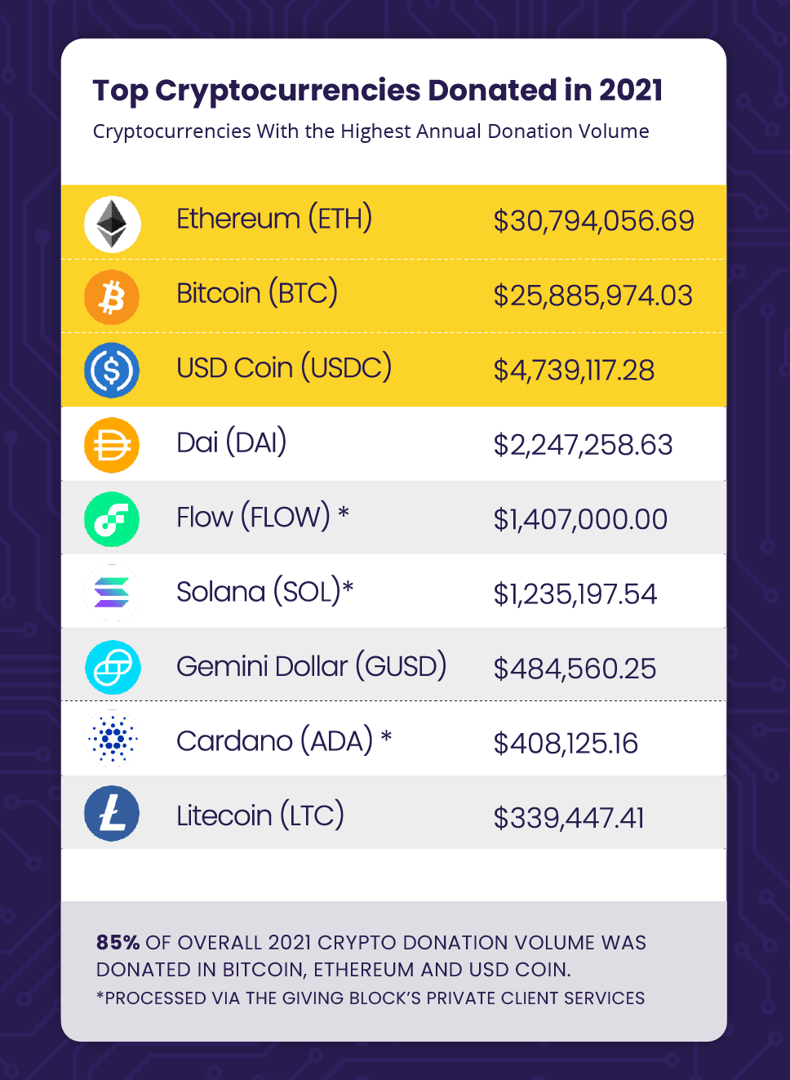The image size is (790, 1080).
Task: Click the $1,407,000.00 Flow amount
Action: pyautogui.click(x=580, y=519)
